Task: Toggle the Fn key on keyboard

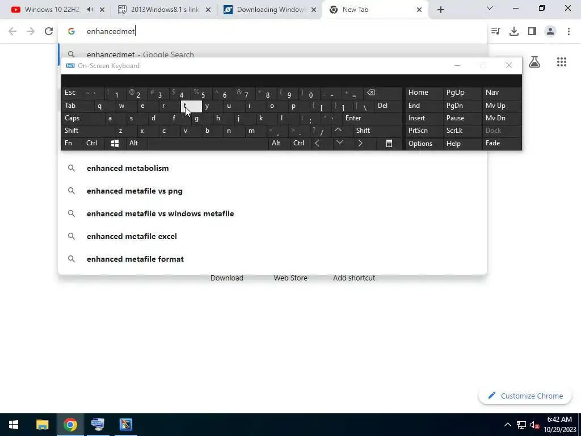Action: pos(72,143)
